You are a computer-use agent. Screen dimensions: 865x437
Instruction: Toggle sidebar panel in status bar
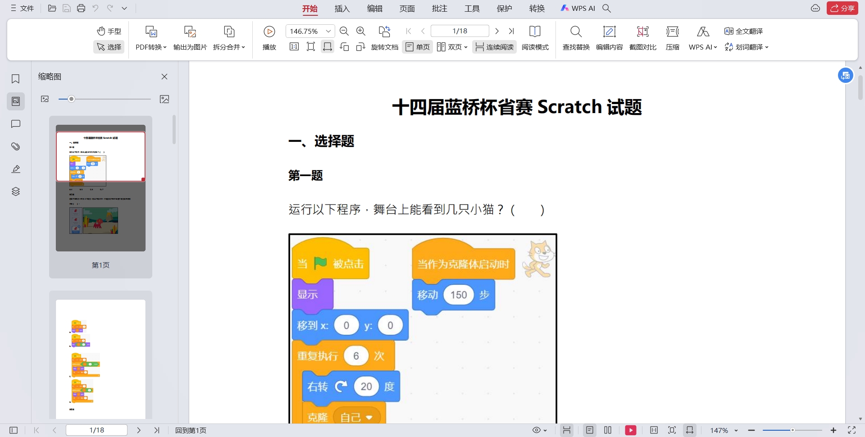[x=14, y=430]
